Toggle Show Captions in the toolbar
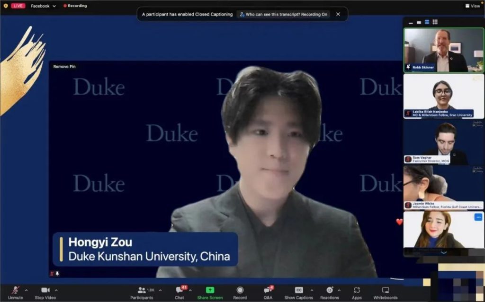485x302 pixels. pos(299,290)
